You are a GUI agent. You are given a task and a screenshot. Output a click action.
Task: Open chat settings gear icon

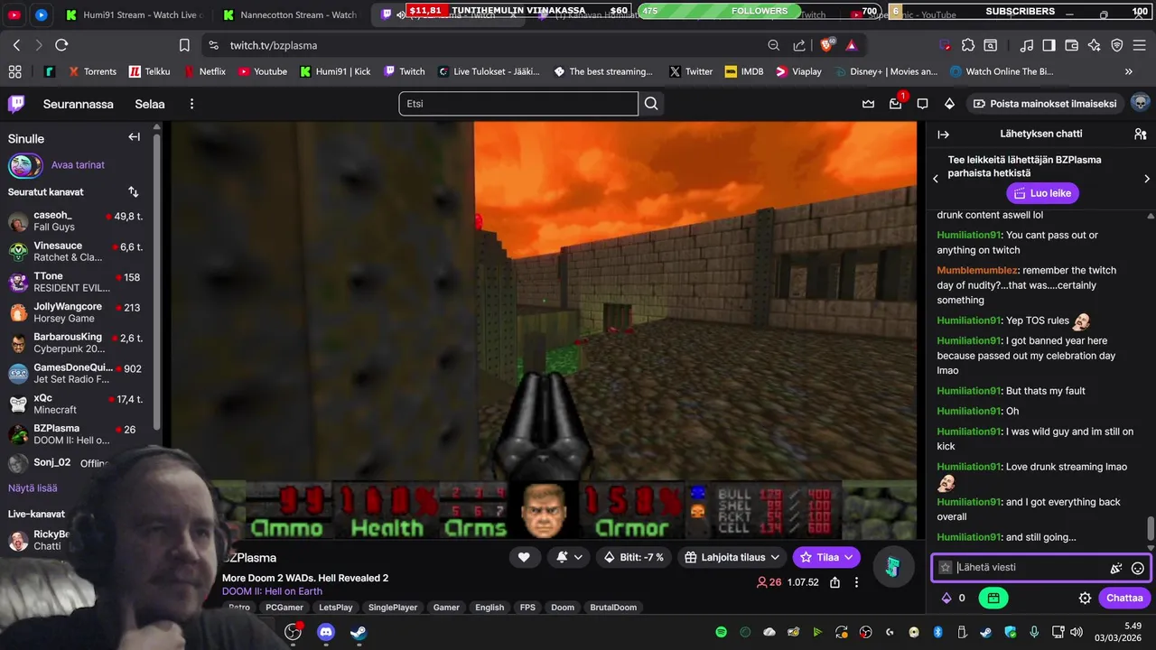[x=1085, y=598]
